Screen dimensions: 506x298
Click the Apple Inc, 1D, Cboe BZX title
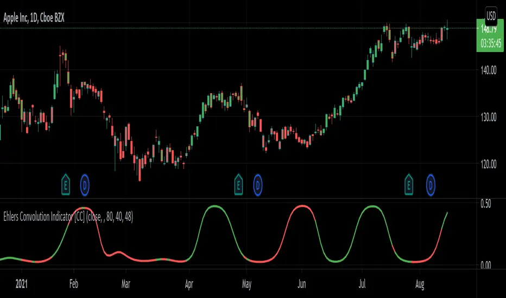pyautogui.click(x=34, y=18)
